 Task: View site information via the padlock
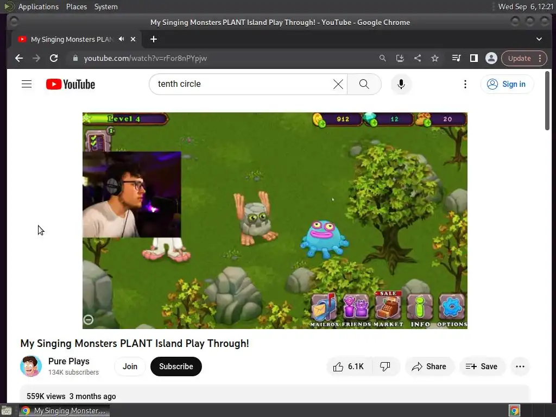coord(75,58)
